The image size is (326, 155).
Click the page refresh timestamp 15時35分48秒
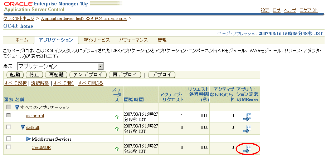coord(291,34)
